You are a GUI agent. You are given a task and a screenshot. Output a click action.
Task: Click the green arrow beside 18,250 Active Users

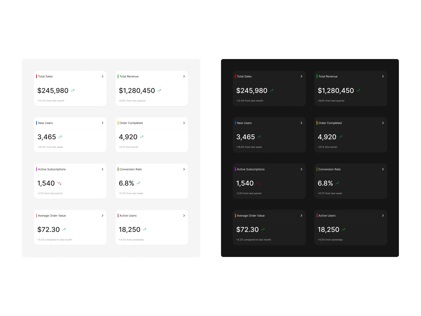click(144, 230)
